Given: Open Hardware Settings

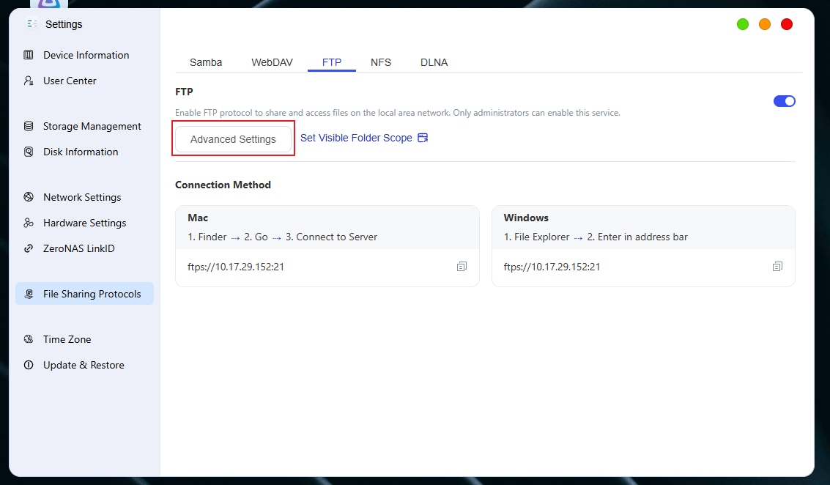Looking at the screenshot, I should pyautogui.click(x=85, y=223).
